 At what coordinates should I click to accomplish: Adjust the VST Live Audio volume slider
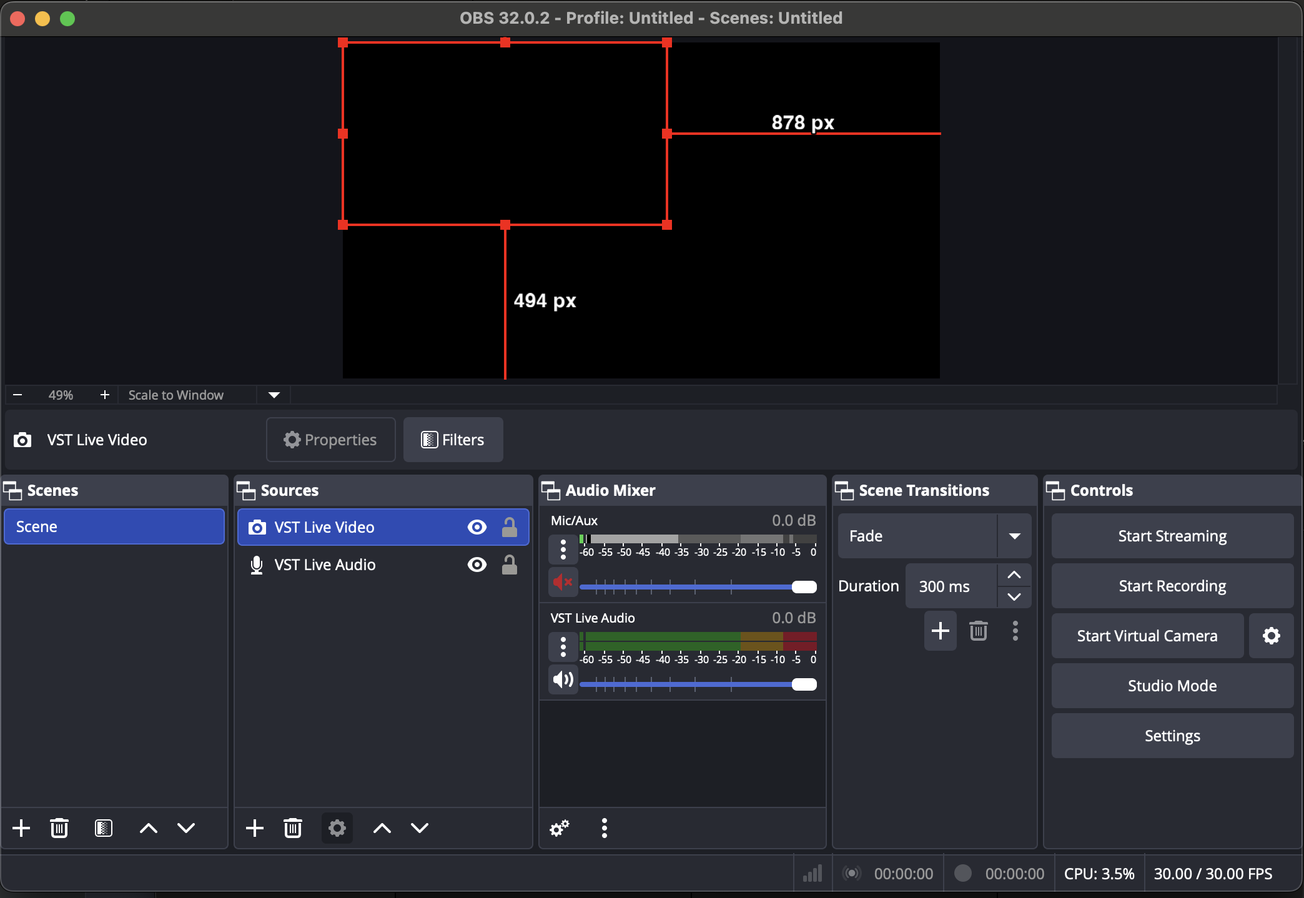(x=804, y=684)
